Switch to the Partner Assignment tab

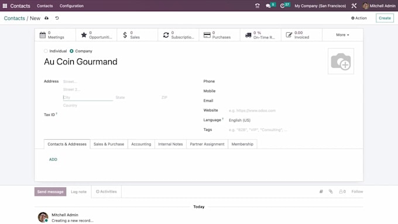pos(207,144)
